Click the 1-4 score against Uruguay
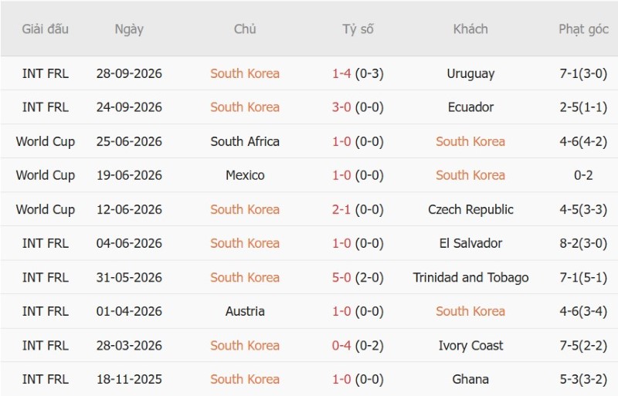 point(341,73)
